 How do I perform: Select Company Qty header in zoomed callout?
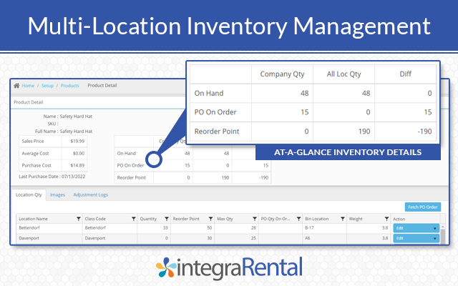tap(282, 74)
